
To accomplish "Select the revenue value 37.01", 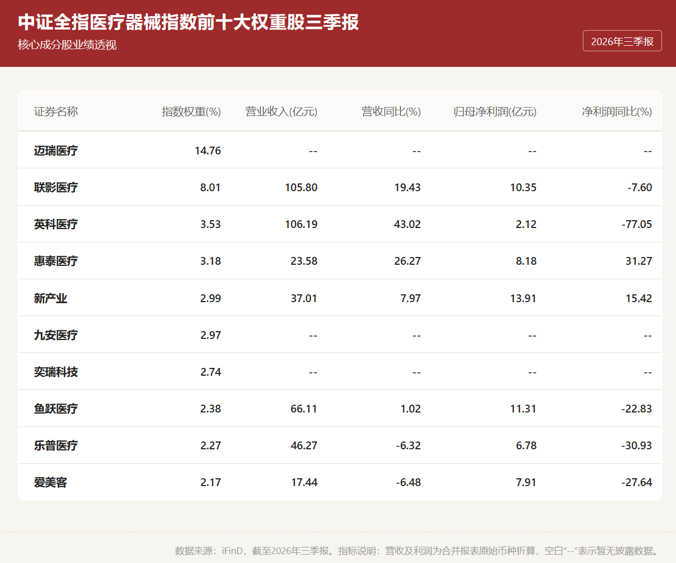I will point(304,298).
